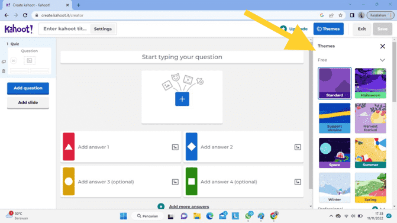
Task: Open the weather widget showing 30°C
Action: click(x=17, y=216)
